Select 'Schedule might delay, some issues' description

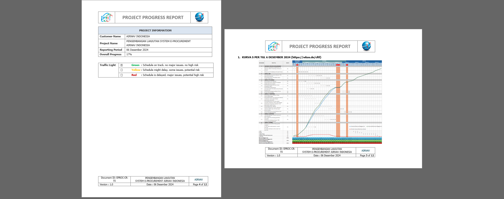pyautogui.click(x=171, y=70)
